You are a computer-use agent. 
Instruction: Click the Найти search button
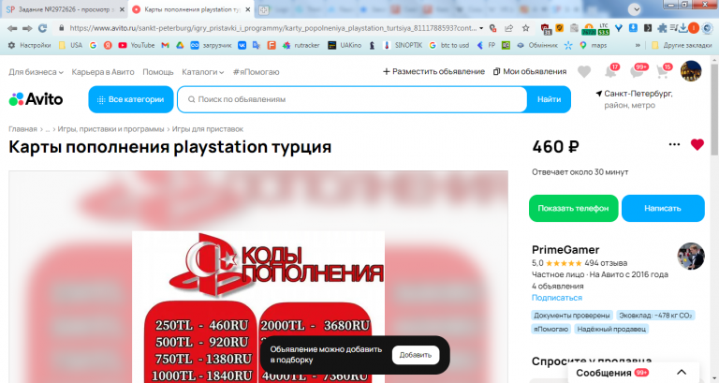pos(549,99)
